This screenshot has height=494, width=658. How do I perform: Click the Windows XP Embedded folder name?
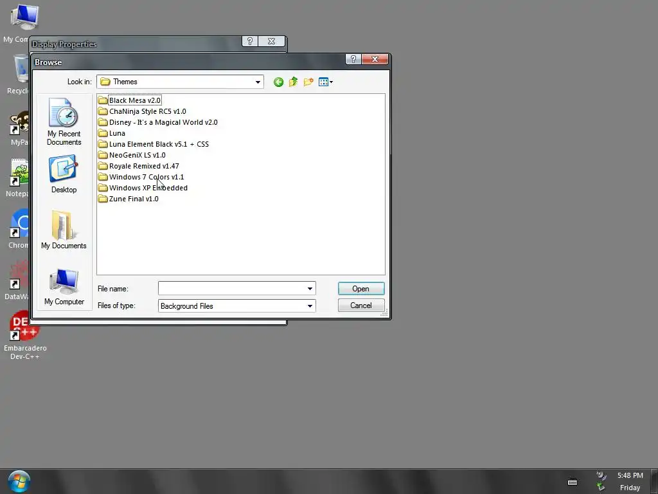148,188
